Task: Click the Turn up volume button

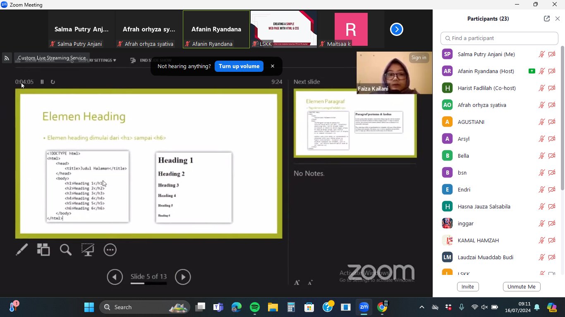Action: tap(239, 66)
